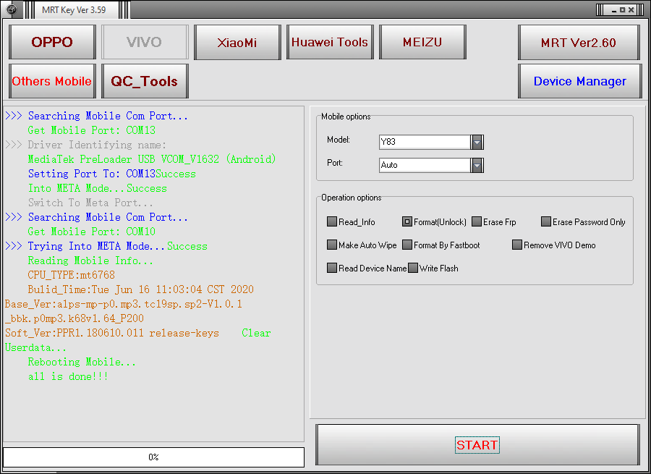651x474 pixels.
Task: Open the OPPO tools section
Action: 52,42
